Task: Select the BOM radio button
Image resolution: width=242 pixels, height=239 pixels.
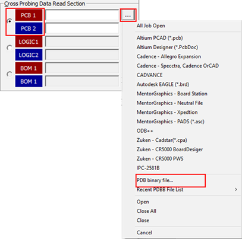Action: tap(10, 74)
